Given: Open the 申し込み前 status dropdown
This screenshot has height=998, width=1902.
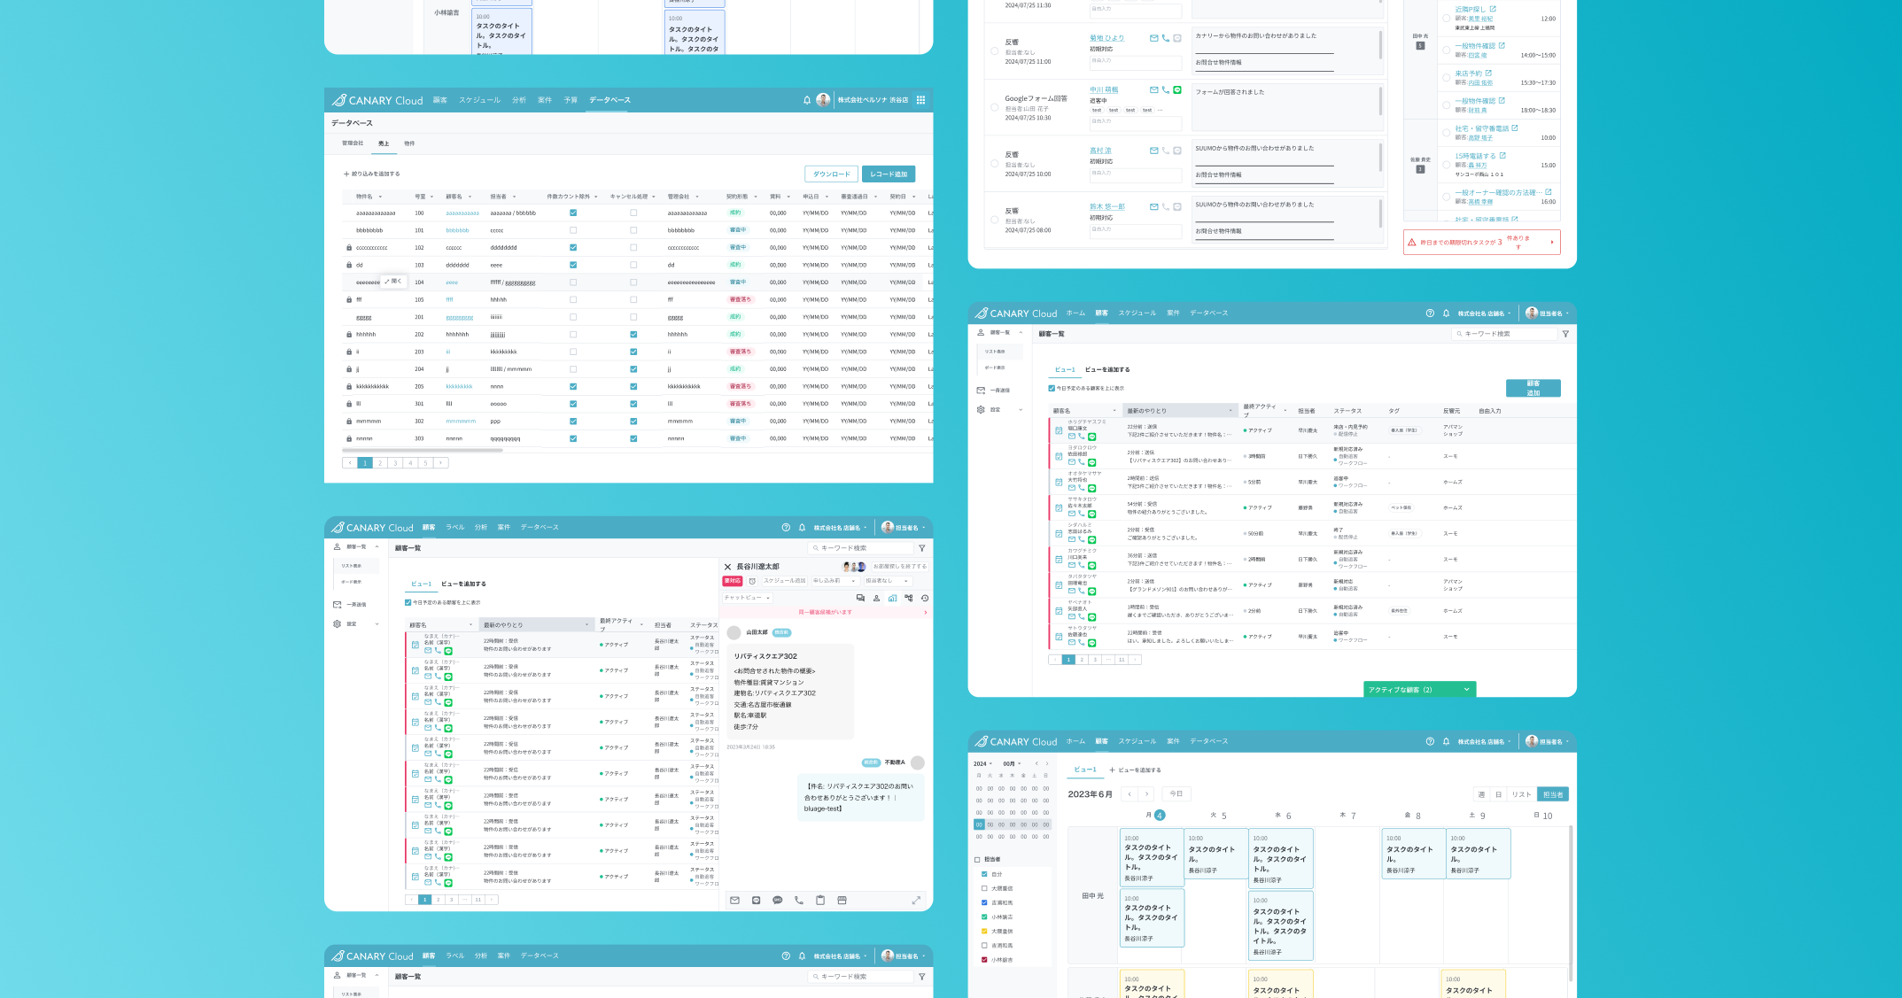Looking at the screenshot, I should coord(834,581).
